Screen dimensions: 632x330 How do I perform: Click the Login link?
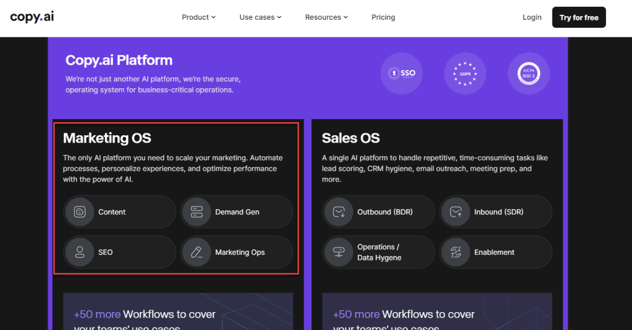[x=532, y=17]
